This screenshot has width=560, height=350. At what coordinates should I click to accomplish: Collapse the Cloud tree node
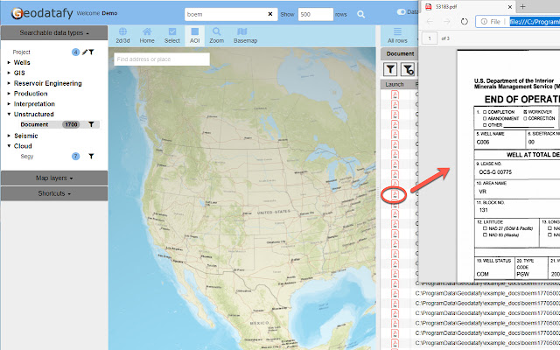click(x=9, y=146)
